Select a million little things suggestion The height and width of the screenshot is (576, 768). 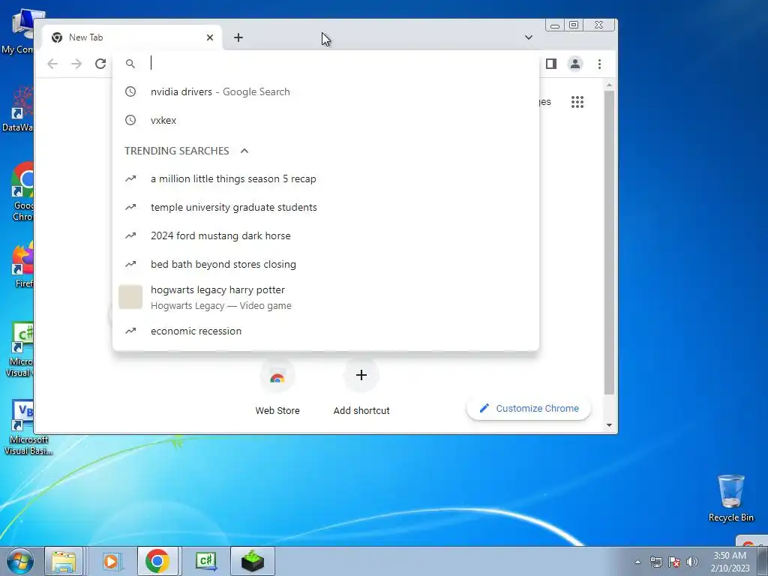[325, 178]
